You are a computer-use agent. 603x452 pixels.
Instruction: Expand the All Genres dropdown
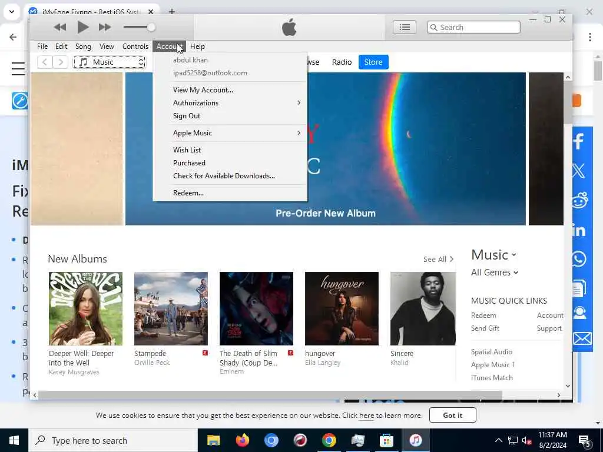495,272
